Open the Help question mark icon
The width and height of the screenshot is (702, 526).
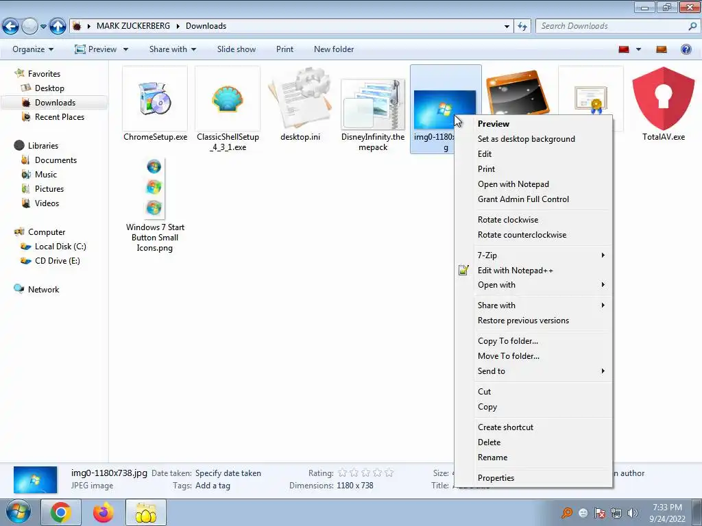click(686, 49)
